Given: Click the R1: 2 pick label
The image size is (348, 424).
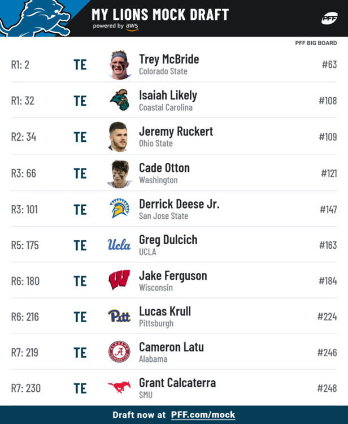Looking at the screenshot, I should pos(20,65).
